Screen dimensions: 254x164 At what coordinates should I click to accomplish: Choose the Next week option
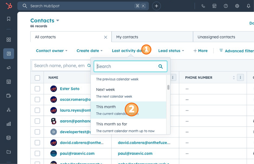pos(128,93)
